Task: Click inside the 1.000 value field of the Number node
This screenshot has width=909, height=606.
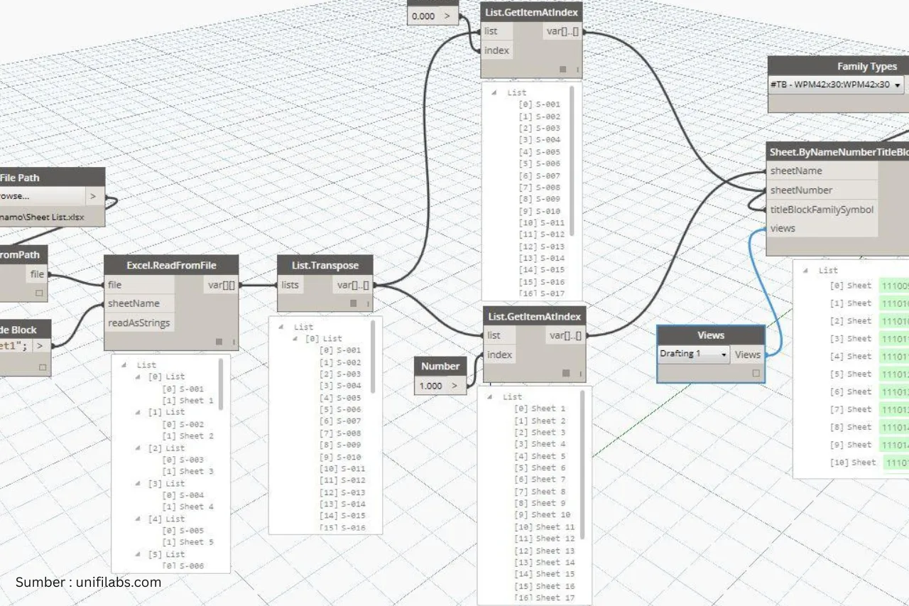Action: 432,386
